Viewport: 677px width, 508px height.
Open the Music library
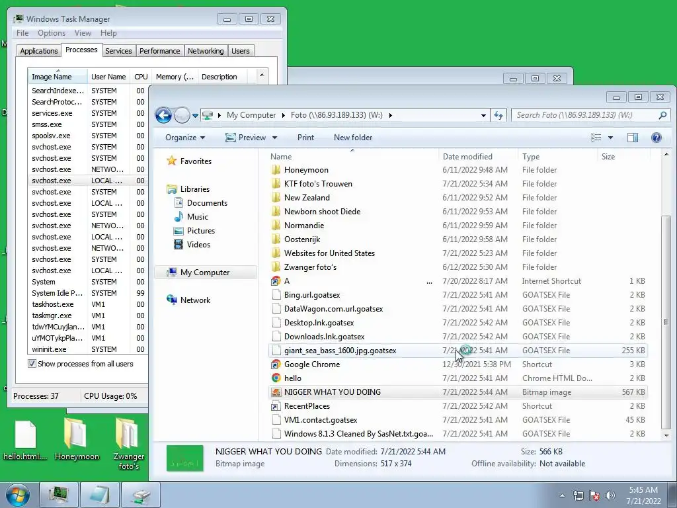click(x=197, y=216)
